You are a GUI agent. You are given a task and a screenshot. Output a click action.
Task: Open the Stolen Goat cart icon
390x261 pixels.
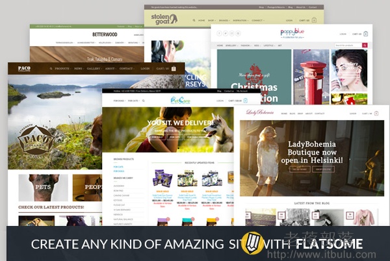point(314,20)
